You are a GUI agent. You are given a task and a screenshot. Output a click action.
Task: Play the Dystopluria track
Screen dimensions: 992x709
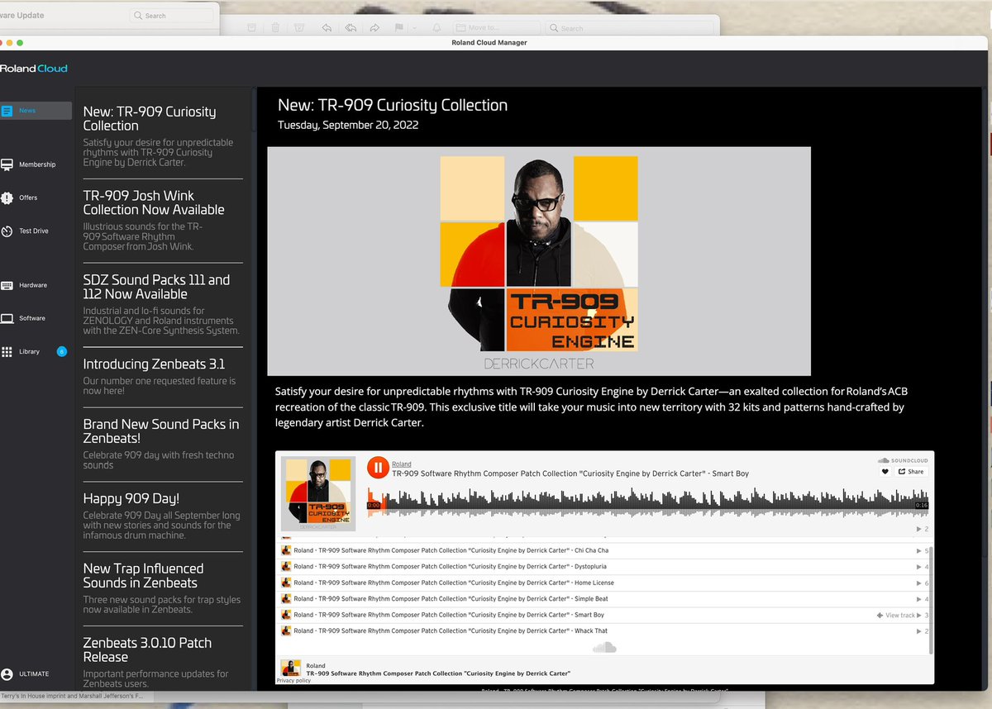[x=603, y=567]
